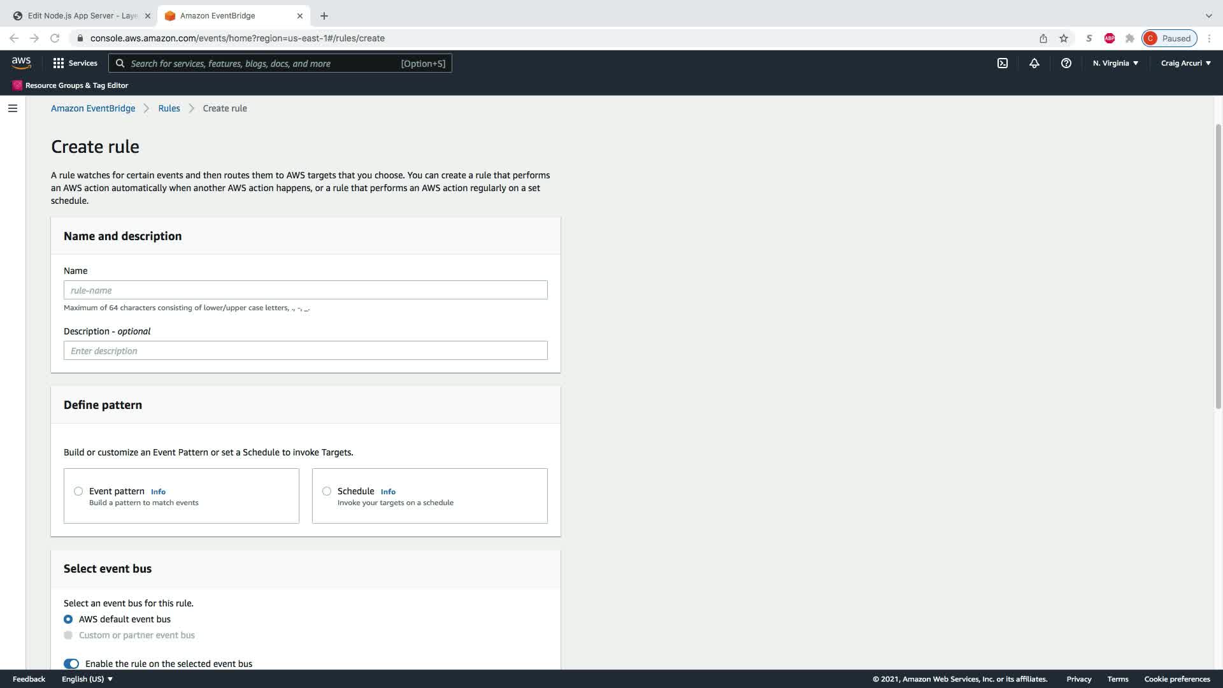Open the notifications bell icon
Screen dimensions: 1223x688
1034,63
